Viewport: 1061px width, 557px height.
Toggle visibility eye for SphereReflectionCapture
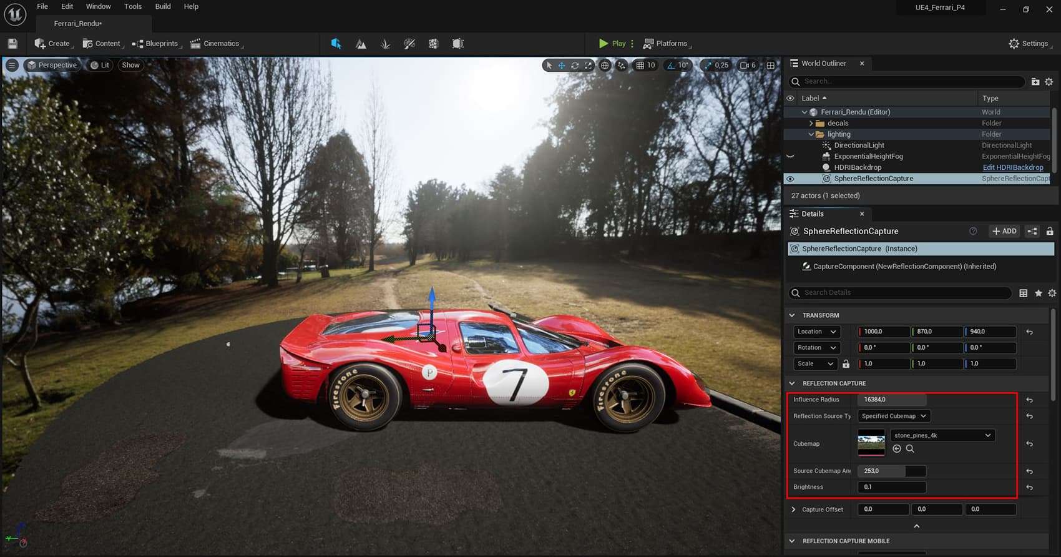(790, 179)
